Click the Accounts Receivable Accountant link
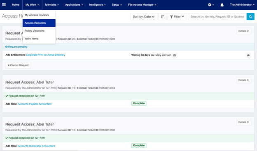The image size is (257, 151). (36, 146)
